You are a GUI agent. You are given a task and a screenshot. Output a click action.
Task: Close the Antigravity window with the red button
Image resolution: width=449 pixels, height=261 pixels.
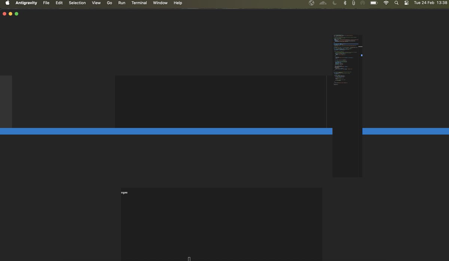click(4, 14)
